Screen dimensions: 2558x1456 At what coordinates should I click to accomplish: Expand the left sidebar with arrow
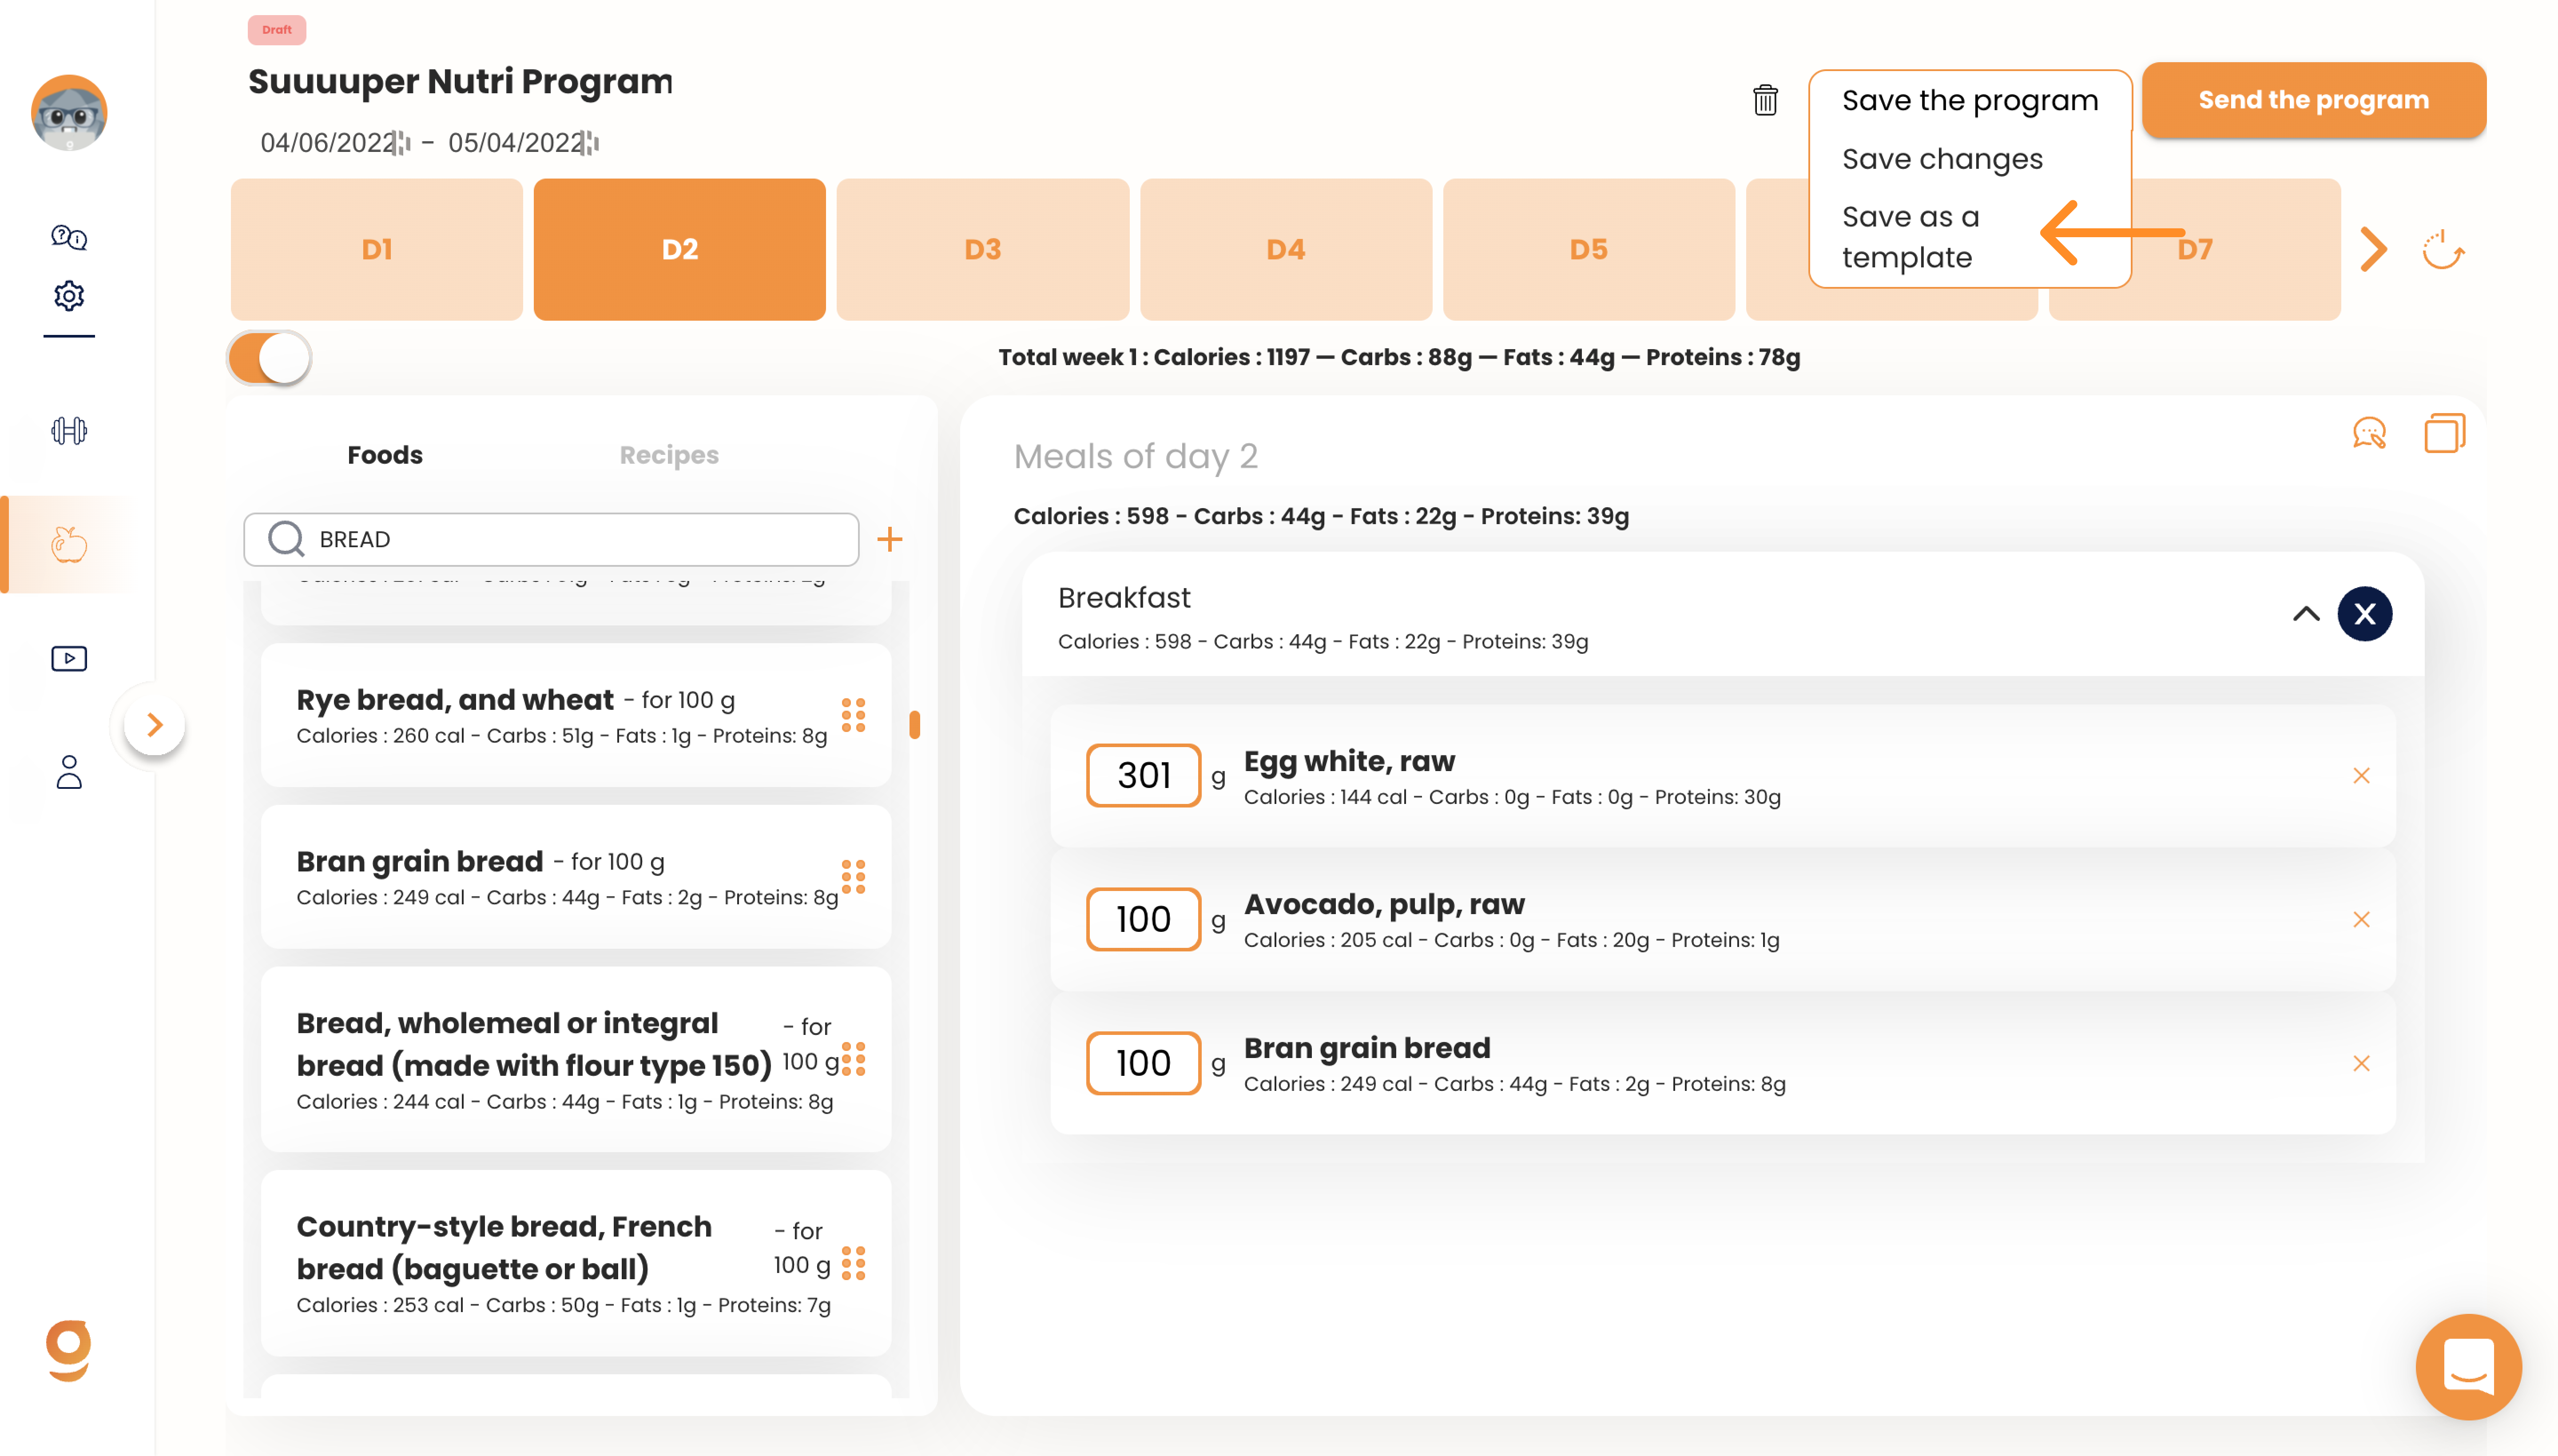(x=154, y=724)
